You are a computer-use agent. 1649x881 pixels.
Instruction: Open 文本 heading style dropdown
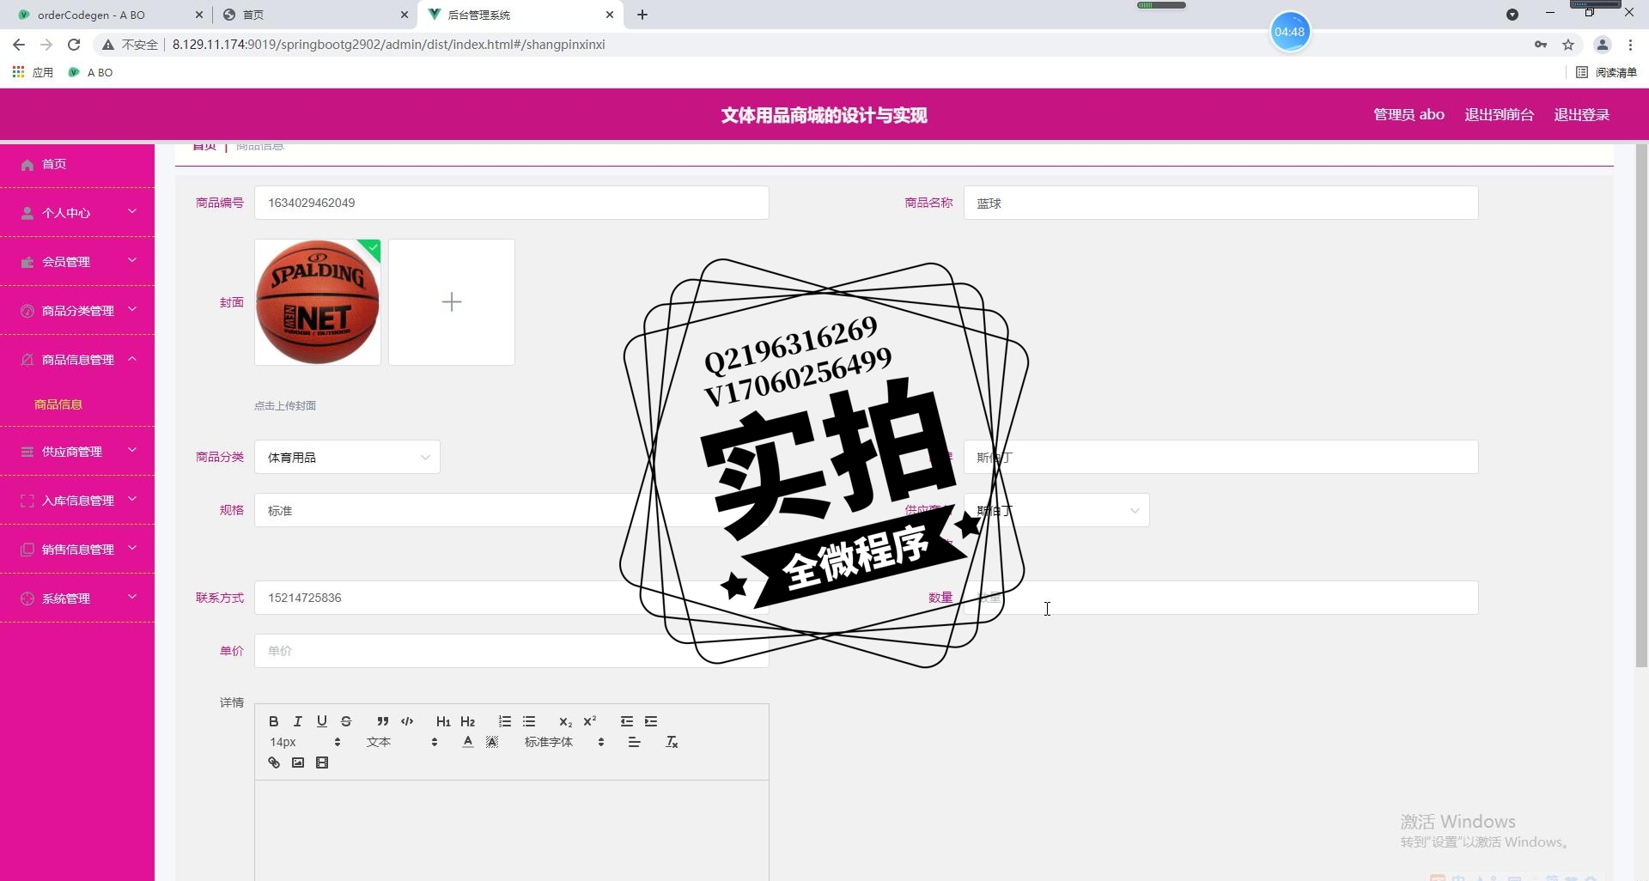(402, 742)
